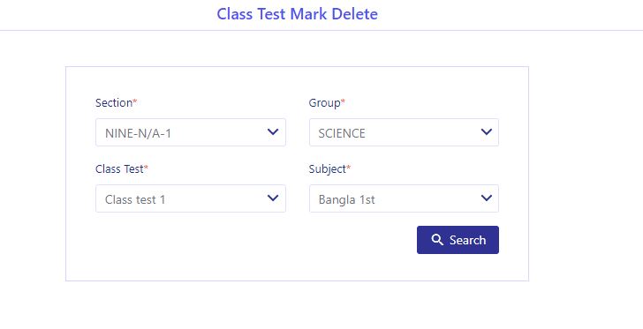Run the Search for class test marks
The image size is (643, 329).
coord(458,240)
